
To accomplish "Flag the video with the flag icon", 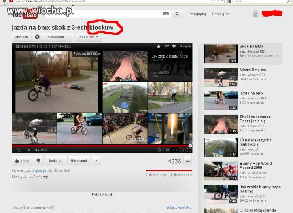I will (x=96, y=161).
